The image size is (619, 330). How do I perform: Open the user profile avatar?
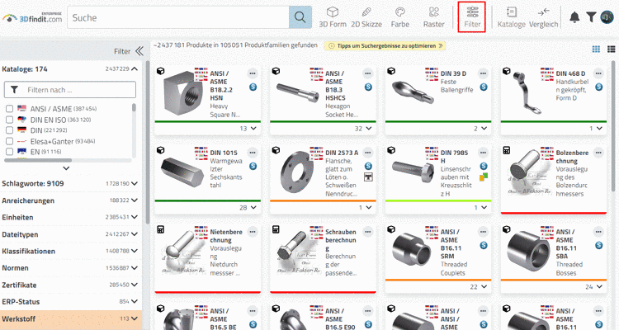point(607,17)
